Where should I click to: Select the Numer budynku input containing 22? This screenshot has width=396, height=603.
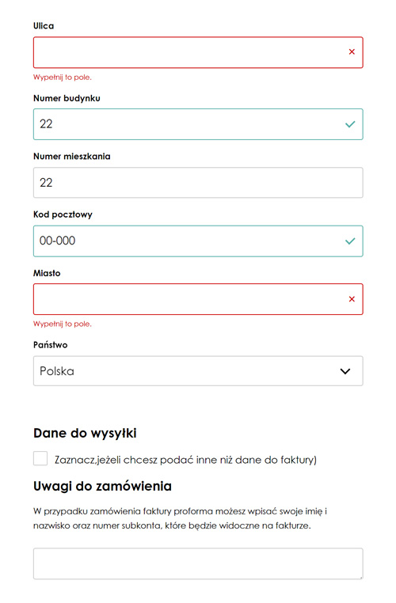(198, 124)
